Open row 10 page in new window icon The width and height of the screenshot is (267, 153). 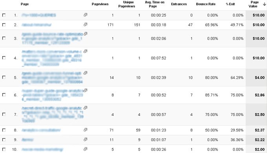(86, 149)
